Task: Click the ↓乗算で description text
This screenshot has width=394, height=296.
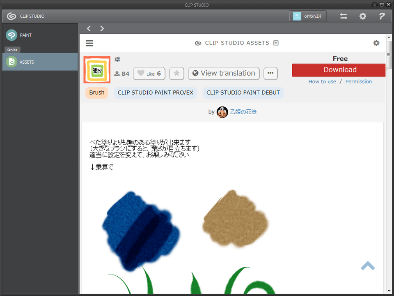Action: coord(102,167)
